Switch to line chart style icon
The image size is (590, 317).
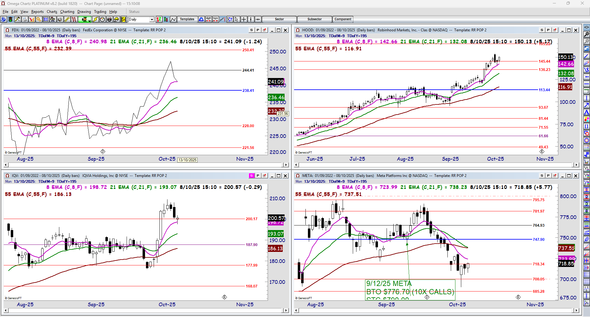(x=173, y=19)
